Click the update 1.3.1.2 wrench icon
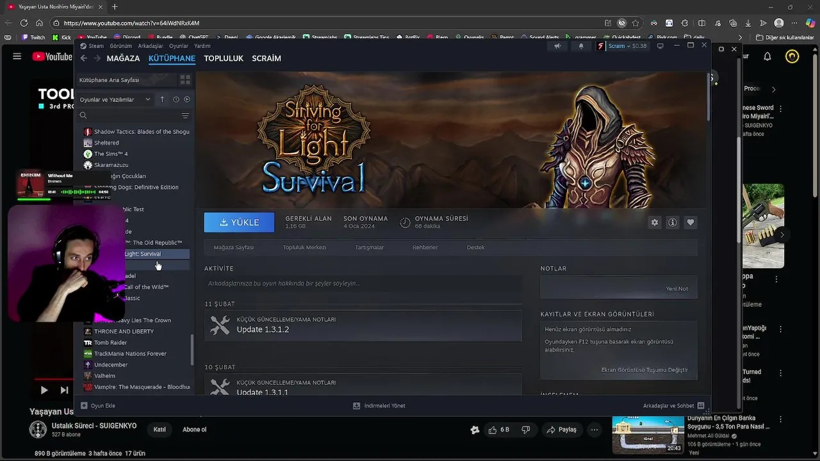The image size is (820, 461). point(220,325)
